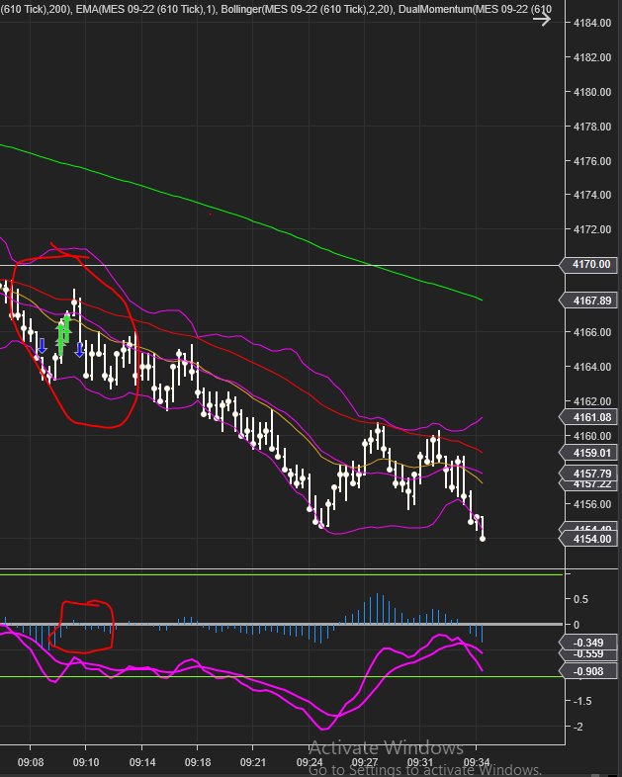
Task: Click the 4174.00 price axis label
Action: coord(591,196)
